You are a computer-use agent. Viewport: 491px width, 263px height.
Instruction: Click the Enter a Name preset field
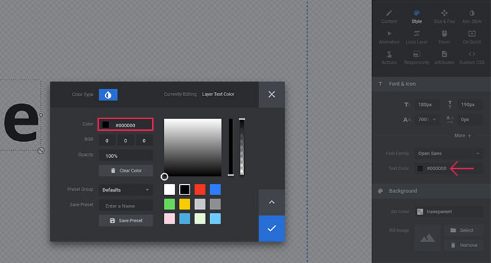pos(126,206)
